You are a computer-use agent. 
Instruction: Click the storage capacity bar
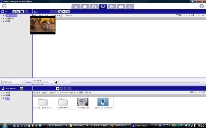tap(37, 82)
